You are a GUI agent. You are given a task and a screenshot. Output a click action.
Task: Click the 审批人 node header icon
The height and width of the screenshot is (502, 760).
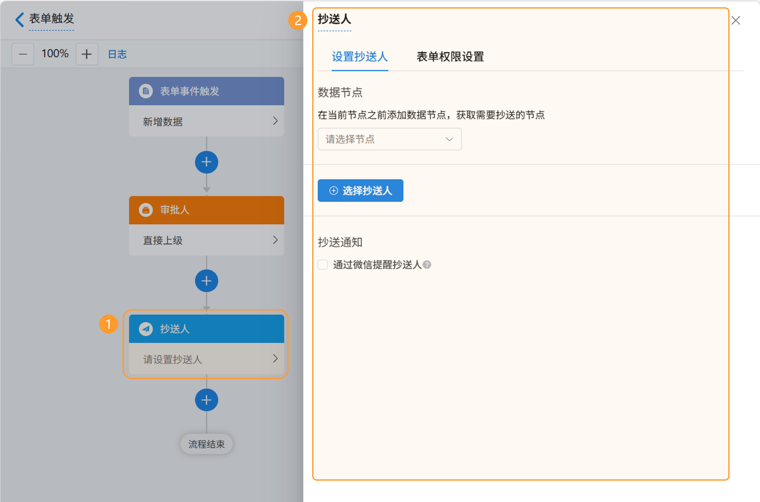point(146,210)
